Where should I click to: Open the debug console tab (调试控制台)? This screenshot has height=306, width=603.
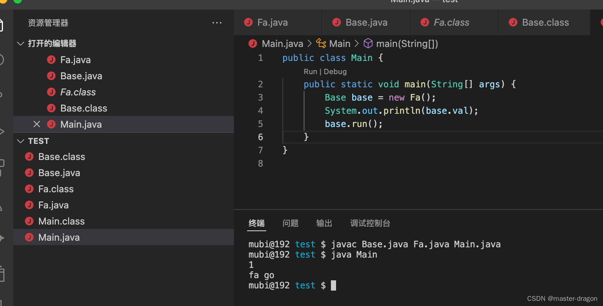(x=370, y=223)
